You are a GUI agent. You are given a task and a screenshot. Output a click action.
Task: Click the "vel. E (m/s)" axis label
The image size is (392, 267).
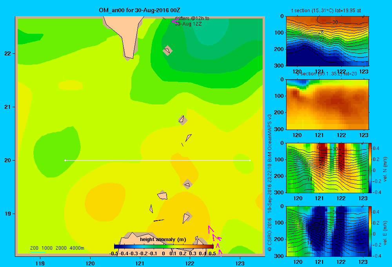pos(385,232)
